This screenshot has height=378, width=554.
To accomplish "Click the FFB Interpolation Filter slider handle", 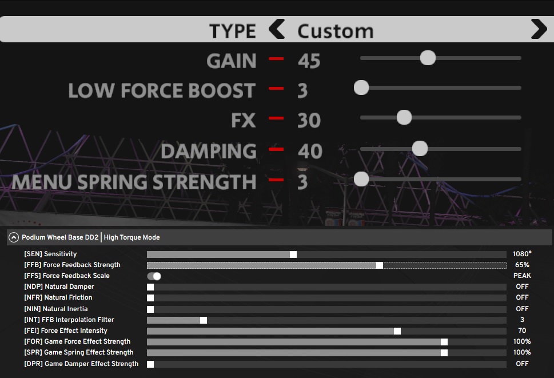I will point(203,320).
